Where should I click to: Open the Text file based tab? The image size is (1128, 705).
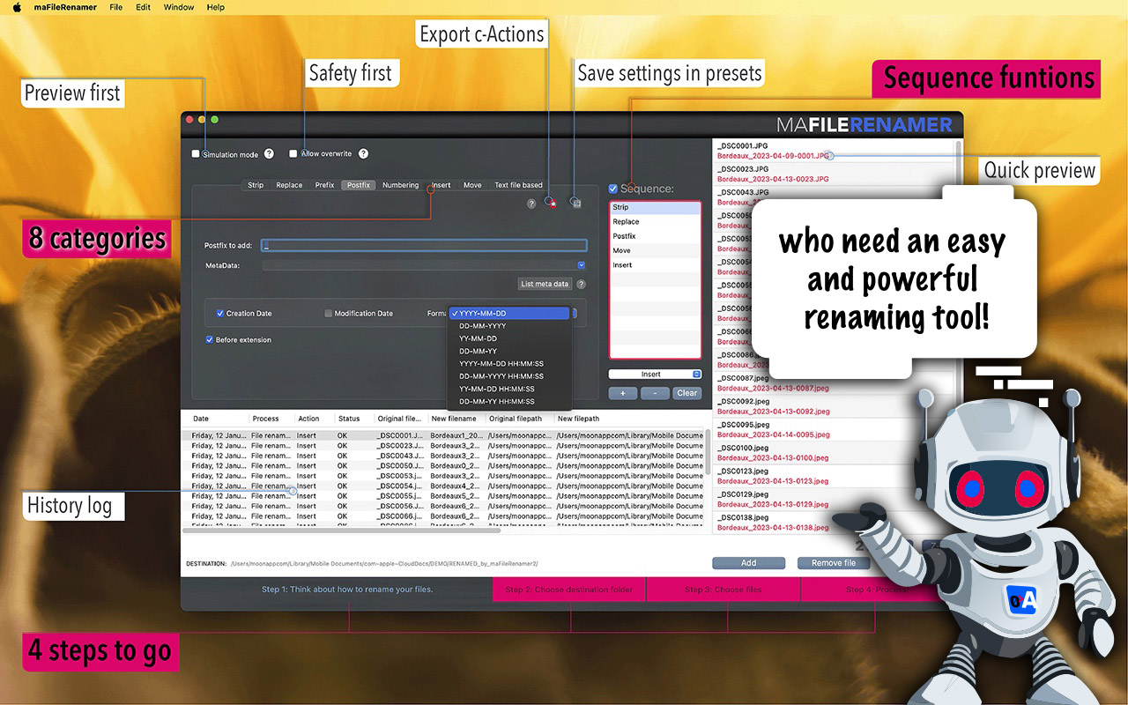[x=518, y=185]
